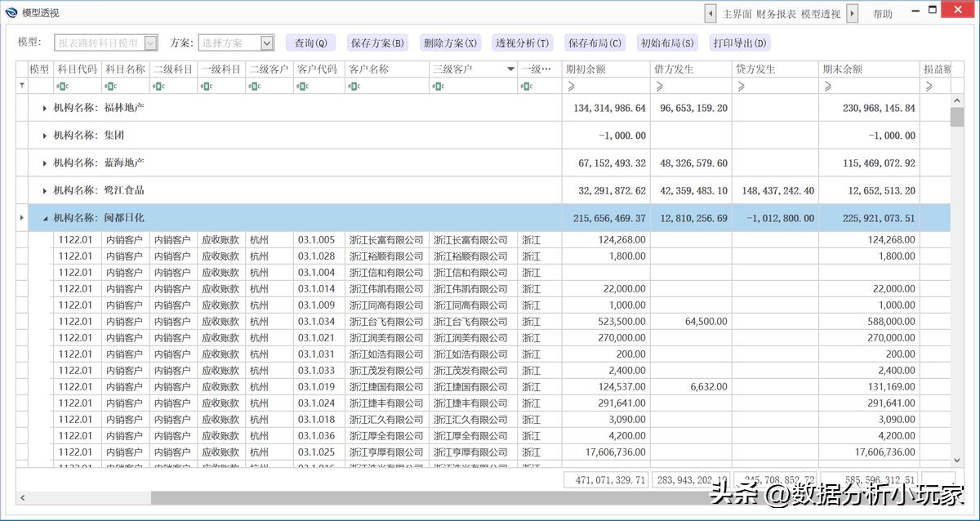Image resolution: width=980 pixels, height=521 pixels.
Task: Click the 打印导出(D) button
Action: (x=739, y=43)
